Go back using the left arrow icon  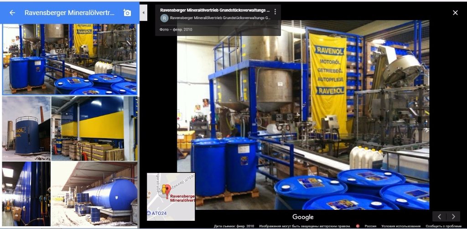(x=12, y=13)
